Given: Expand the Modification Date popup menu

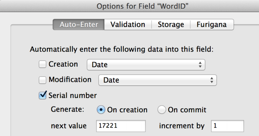Looking at the screenshot, I should [x=157, y=80].
